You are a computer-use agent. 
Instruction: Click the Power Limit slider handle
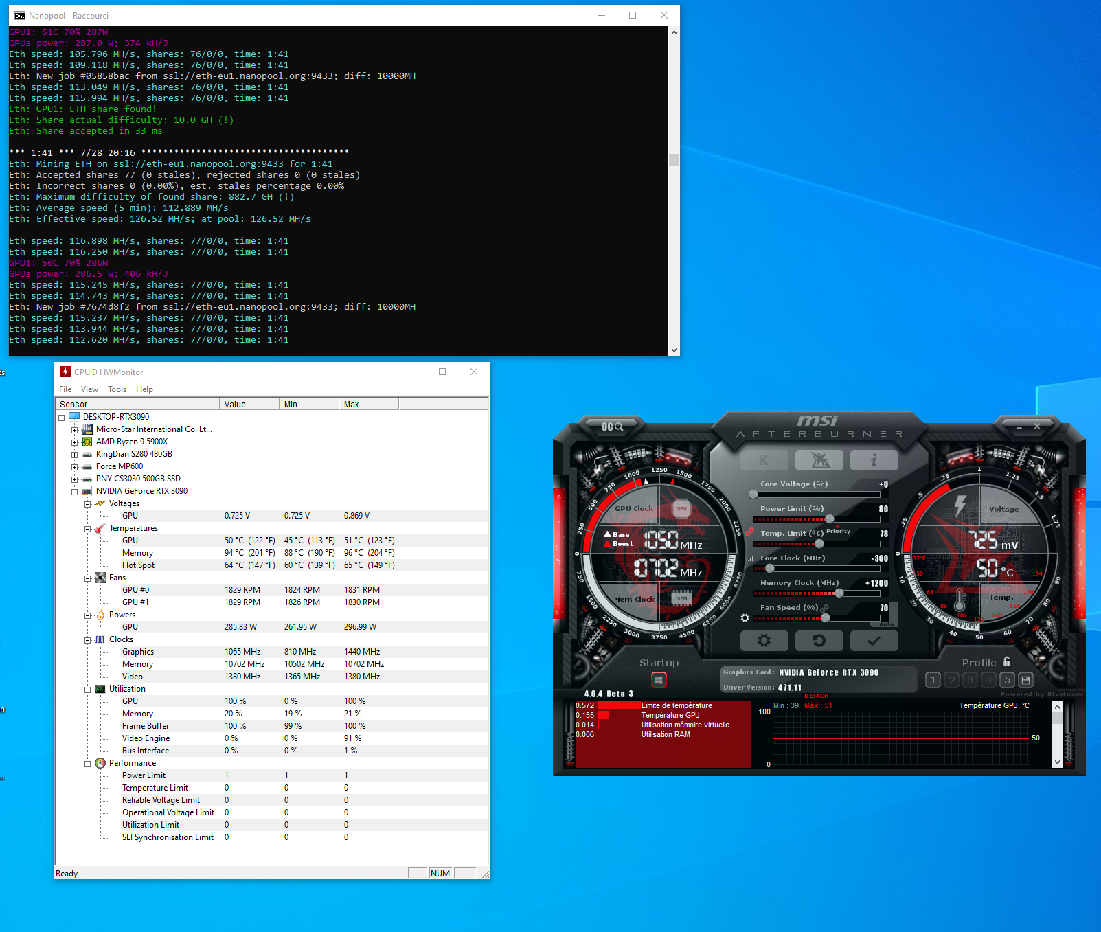pyautogui.click(x=829, y=519)
